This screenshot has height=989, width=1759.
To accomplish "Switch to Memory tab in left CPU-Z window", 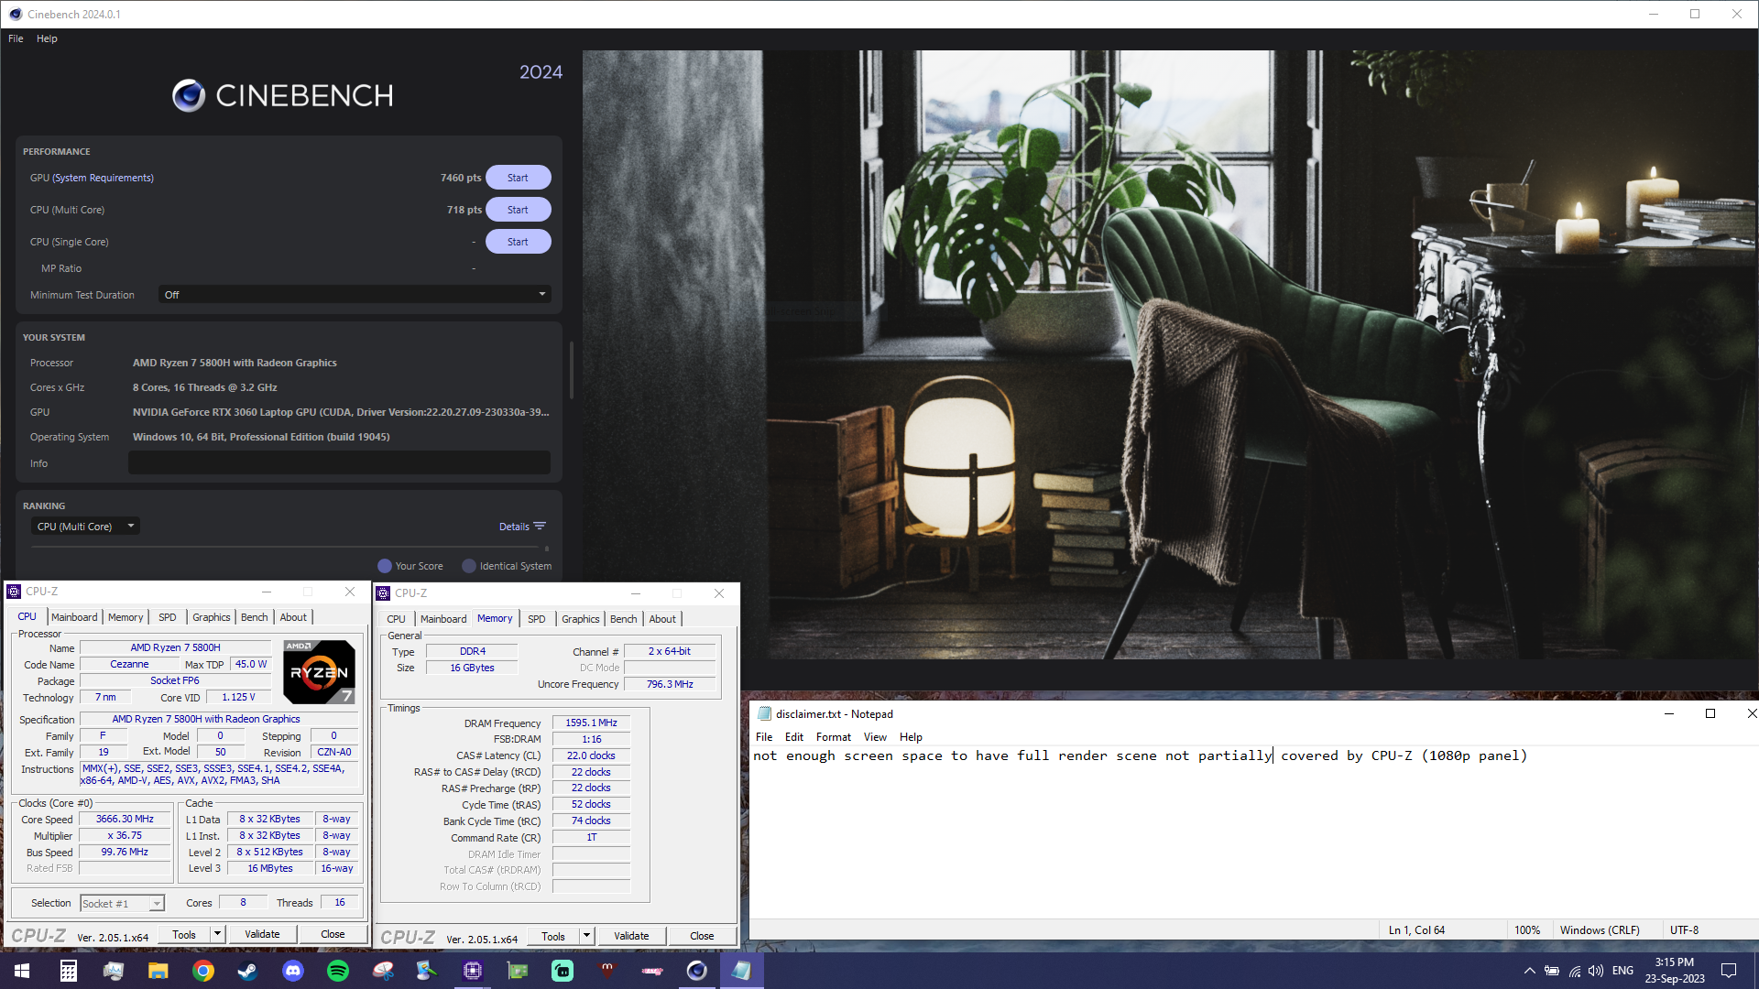I will click(x=126, y=617).
